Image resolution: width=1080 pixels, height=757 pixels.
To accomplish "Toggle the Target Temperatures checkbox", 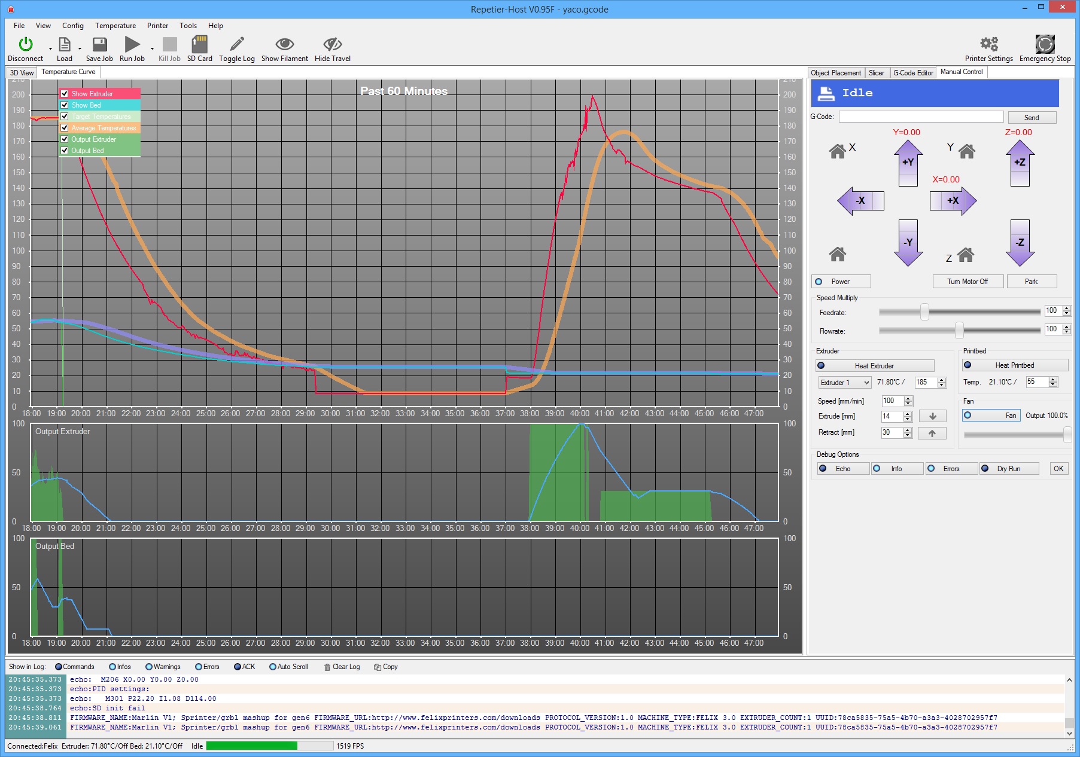I will click(x=65, y=117).
